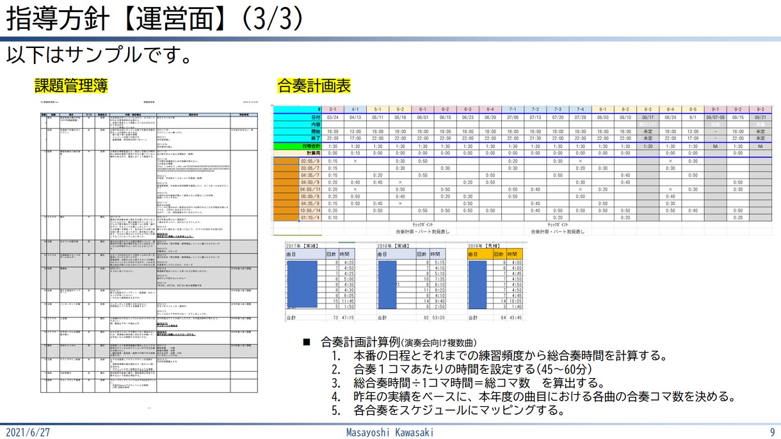Click the slide title 指導方針【運営面】(3/3)
Image resolution: width=781 pixels, height=439 pixels.
154,19
